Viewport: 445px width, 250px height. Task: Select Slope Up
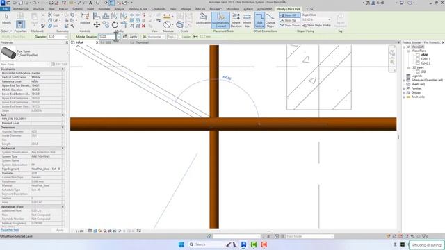pyautogui.click(x=288, y=20)
